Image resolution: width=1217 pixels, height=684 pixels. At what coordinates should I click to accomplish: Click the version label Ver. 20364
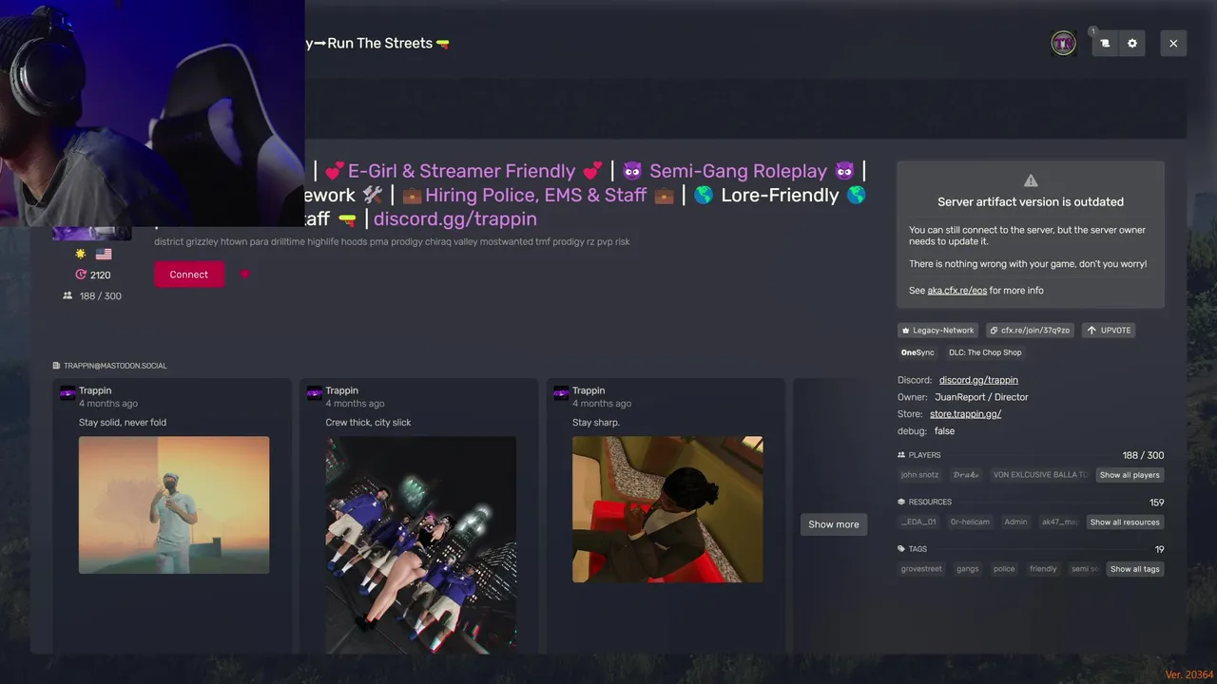[1189, 674]
